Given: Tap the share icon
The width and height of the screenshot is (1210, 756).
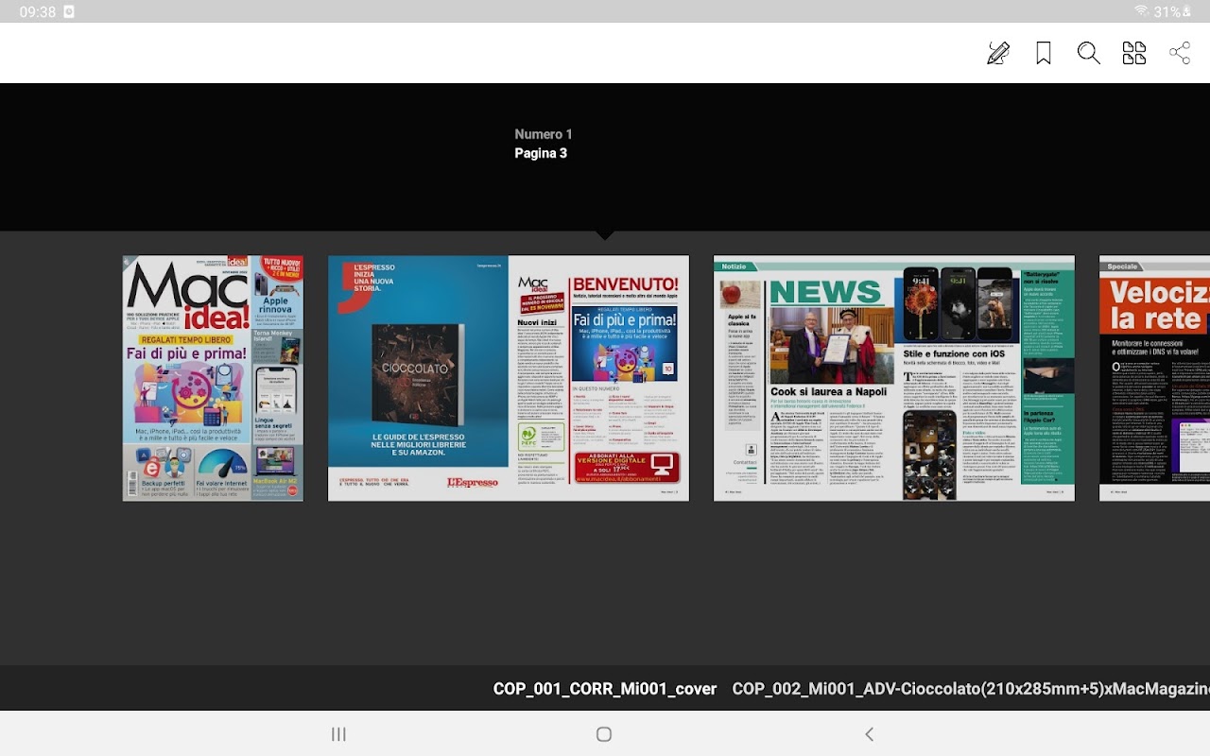Looking at the screenshot, I should 1180,53.
